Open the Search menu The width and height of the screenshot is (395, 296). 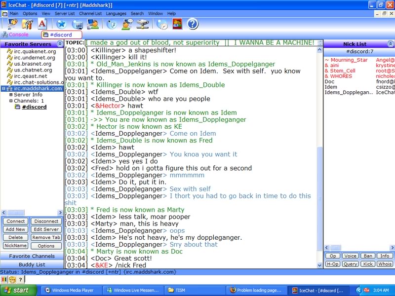click(x=137, y=14)
